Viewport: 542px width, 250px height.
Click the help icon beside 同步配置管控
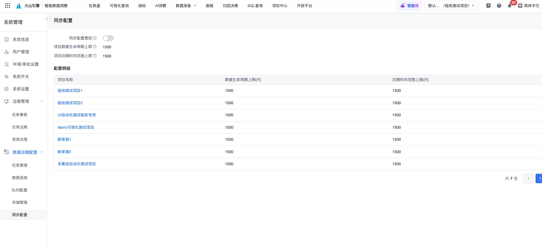95,38
